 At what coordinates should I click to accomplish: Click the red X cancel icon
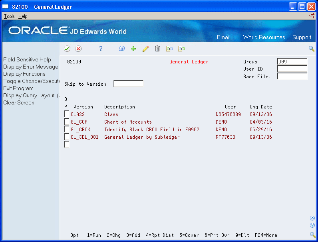pos(78,49)
